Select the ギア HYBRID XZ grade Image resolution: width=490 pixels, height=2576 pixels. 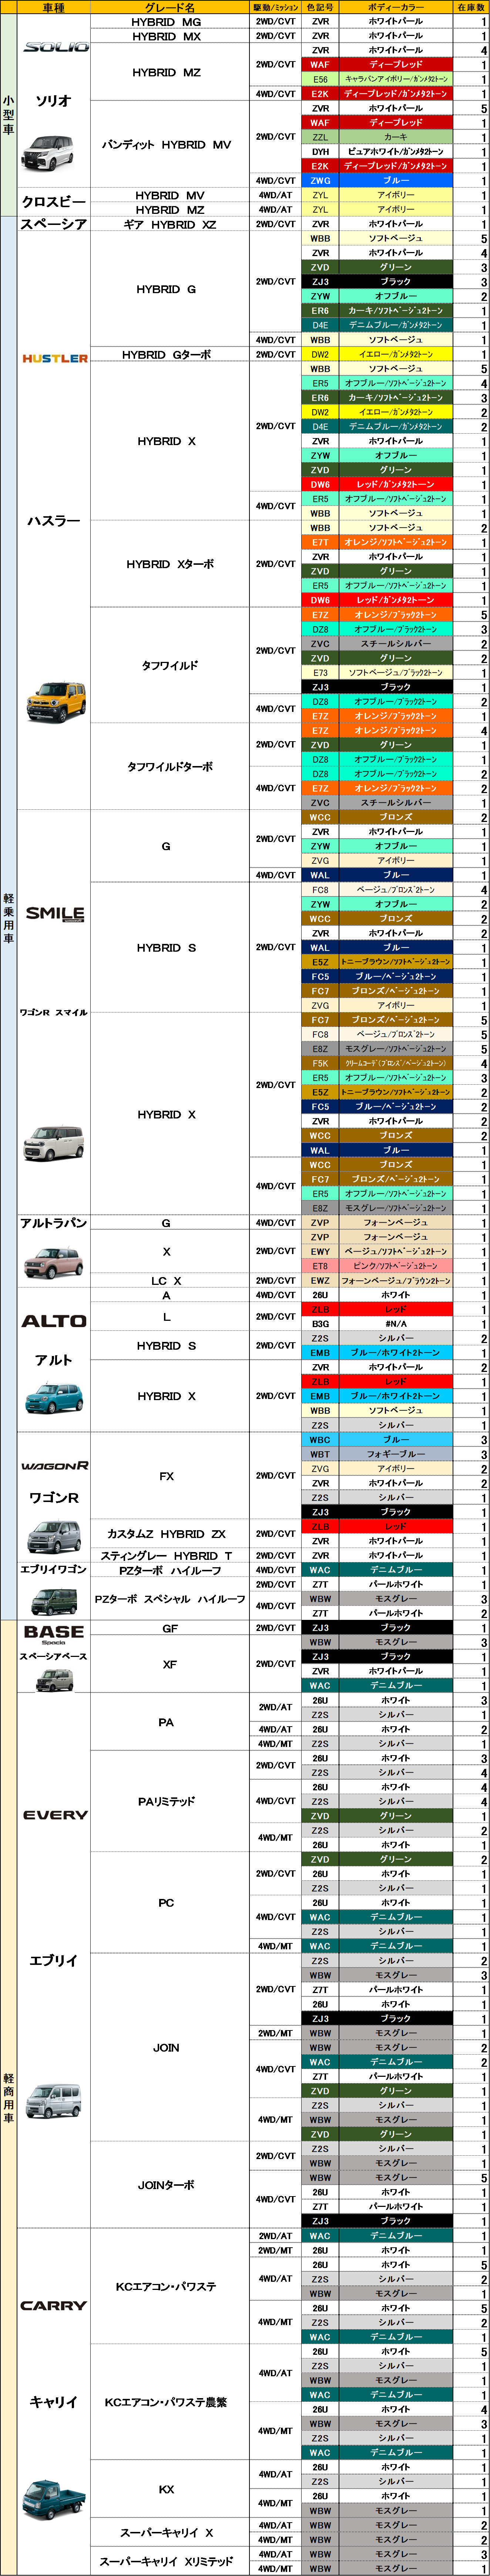pos(170,224)
